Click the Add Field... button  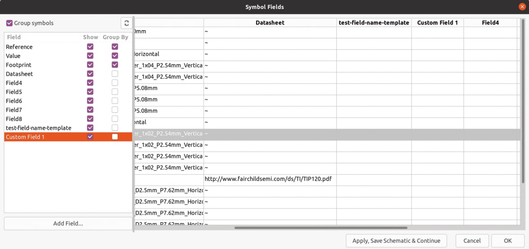pyautogui.click(x=68, y=223)
